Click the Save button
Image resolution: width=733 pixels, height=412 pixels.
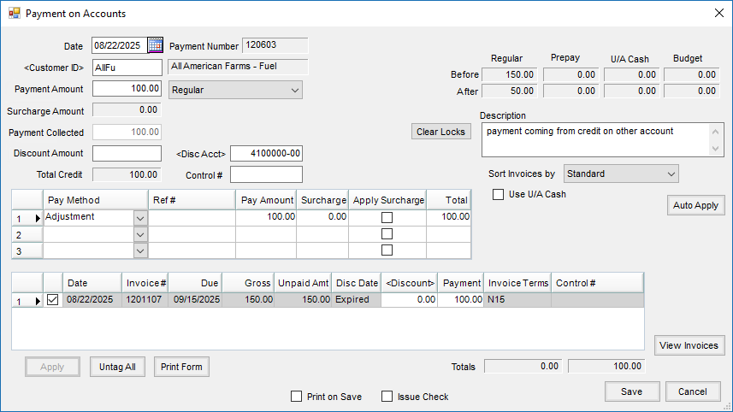pos(632,391)
